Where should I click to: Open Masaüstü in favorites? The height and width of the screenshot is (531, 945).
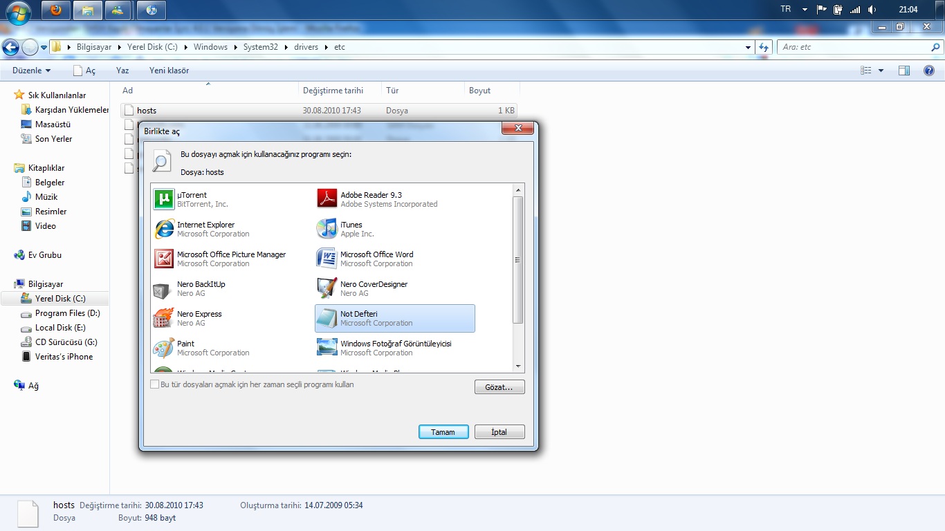tap(53, 124)
